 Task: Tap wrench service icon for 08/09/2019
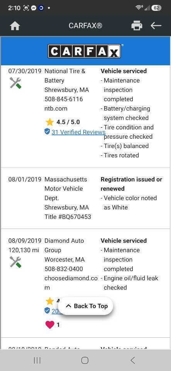point(15,262)
